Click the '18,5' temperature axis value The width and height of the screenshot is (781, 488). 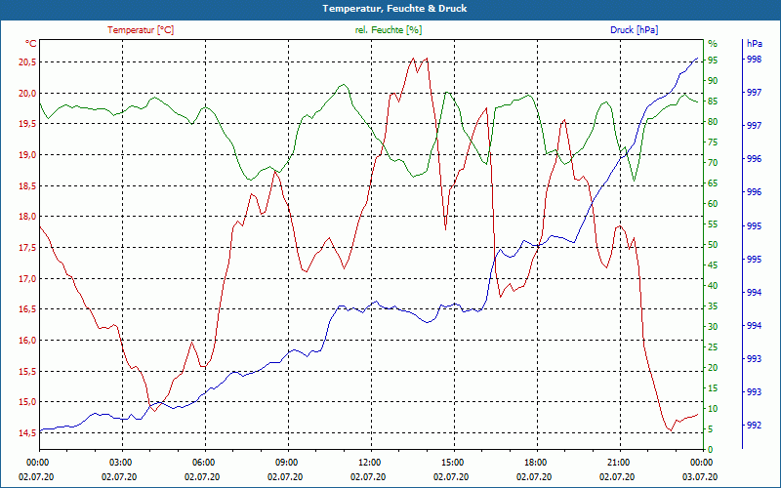click(27, 185)
